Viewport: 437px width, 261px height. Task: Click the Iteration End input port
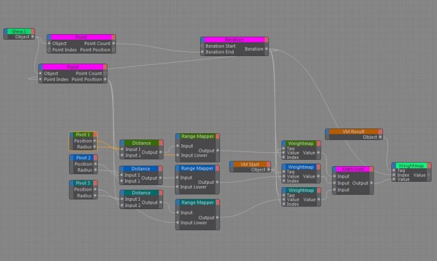pyautogui.click(x=202, y=52)
